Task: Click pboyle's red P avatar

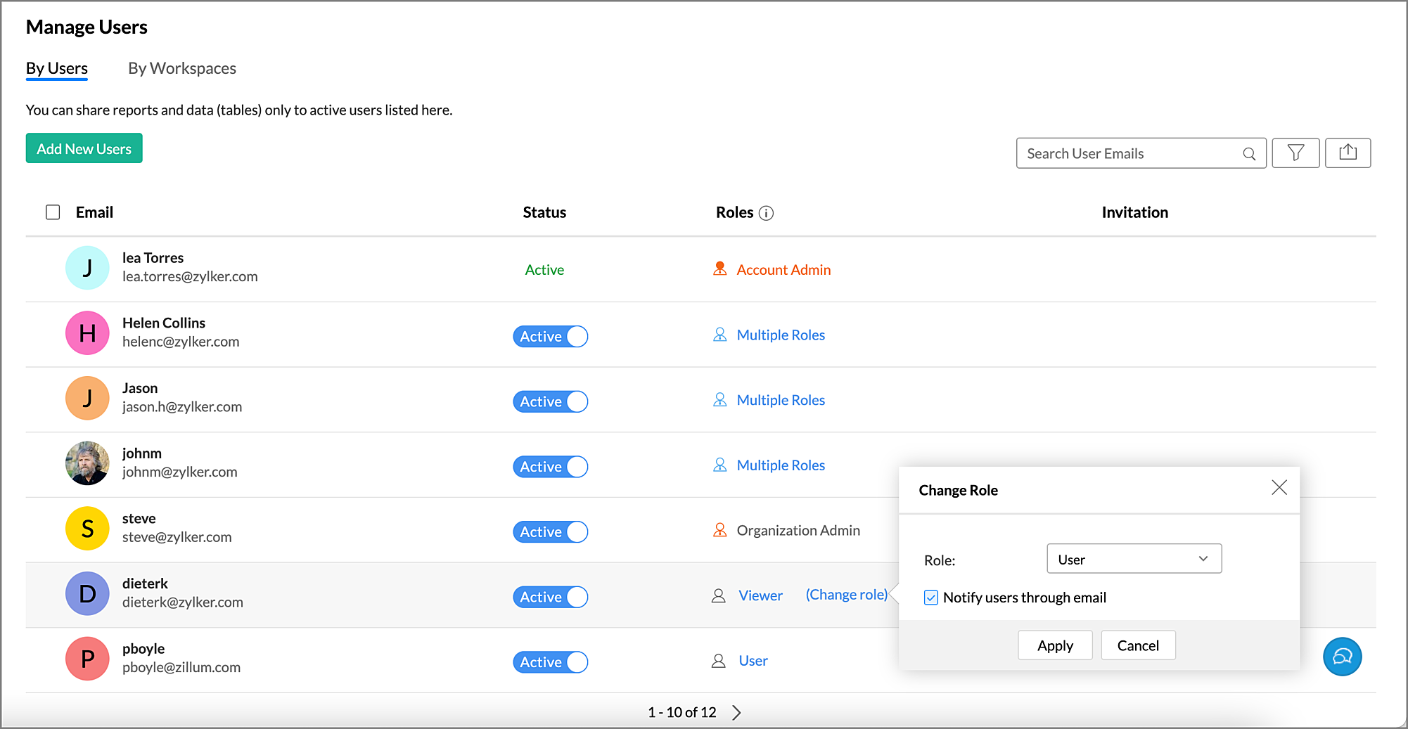Action: (87, 659)
